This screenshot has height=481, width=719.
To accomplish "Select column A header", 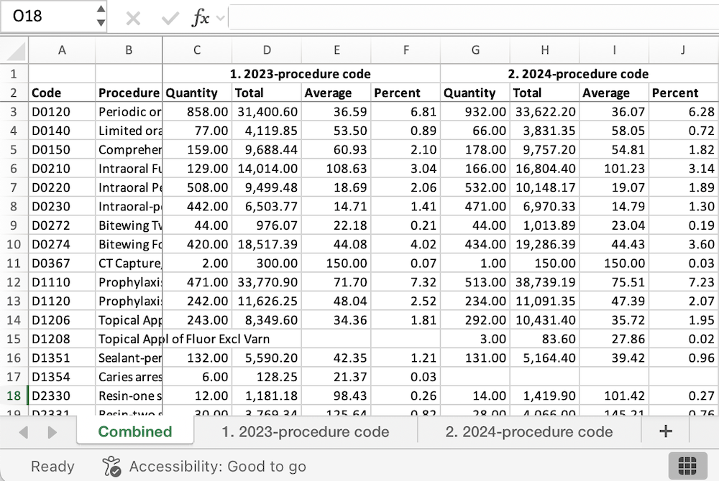I will tap(62, 50).
